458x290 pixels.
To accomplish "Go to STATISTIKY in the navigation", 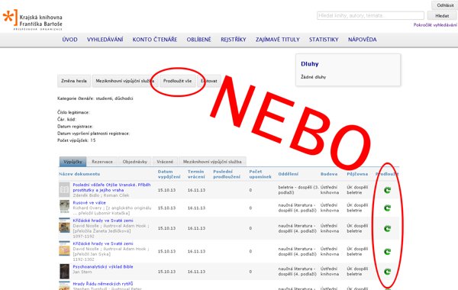I will (x=324, y=40).
